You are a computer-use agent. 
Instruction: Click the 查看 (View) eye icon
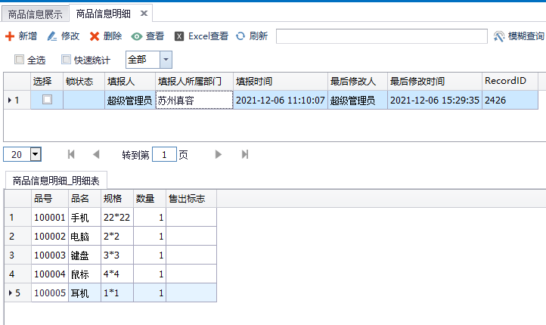[x=137, y=36]
